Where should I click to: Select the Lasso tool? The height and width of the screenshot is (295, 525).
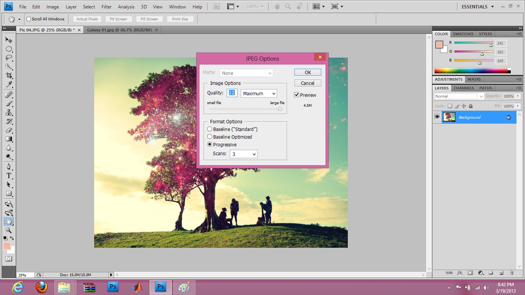click(x=8, y=58)
